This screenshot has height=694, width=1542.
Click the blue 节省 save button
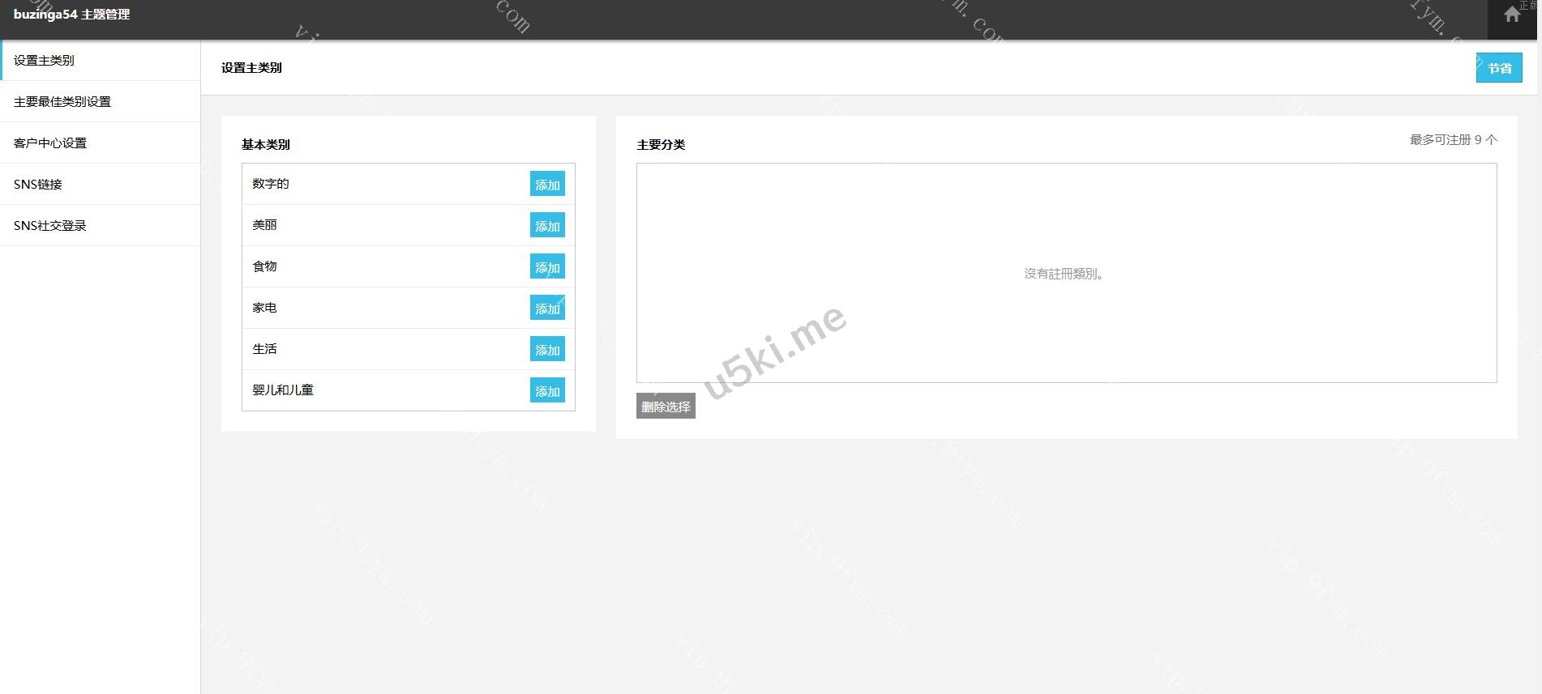click(x=1498, y=68)
